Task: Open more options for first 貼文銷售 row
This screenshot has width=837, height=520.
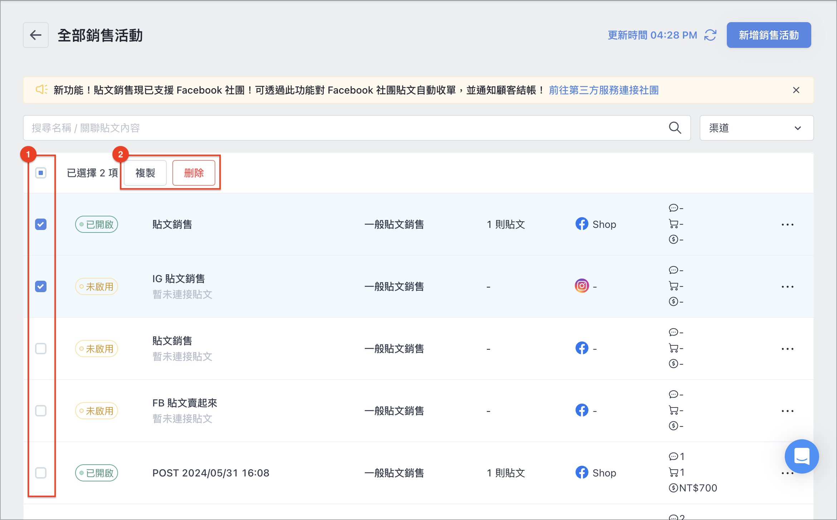Action: tap(787, 225)
